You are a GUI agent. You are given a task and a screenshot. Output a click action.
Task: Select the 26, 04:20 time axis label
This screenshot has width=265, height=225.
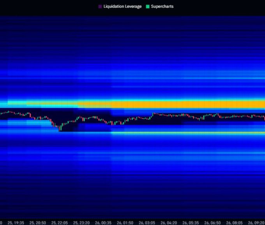169,223
